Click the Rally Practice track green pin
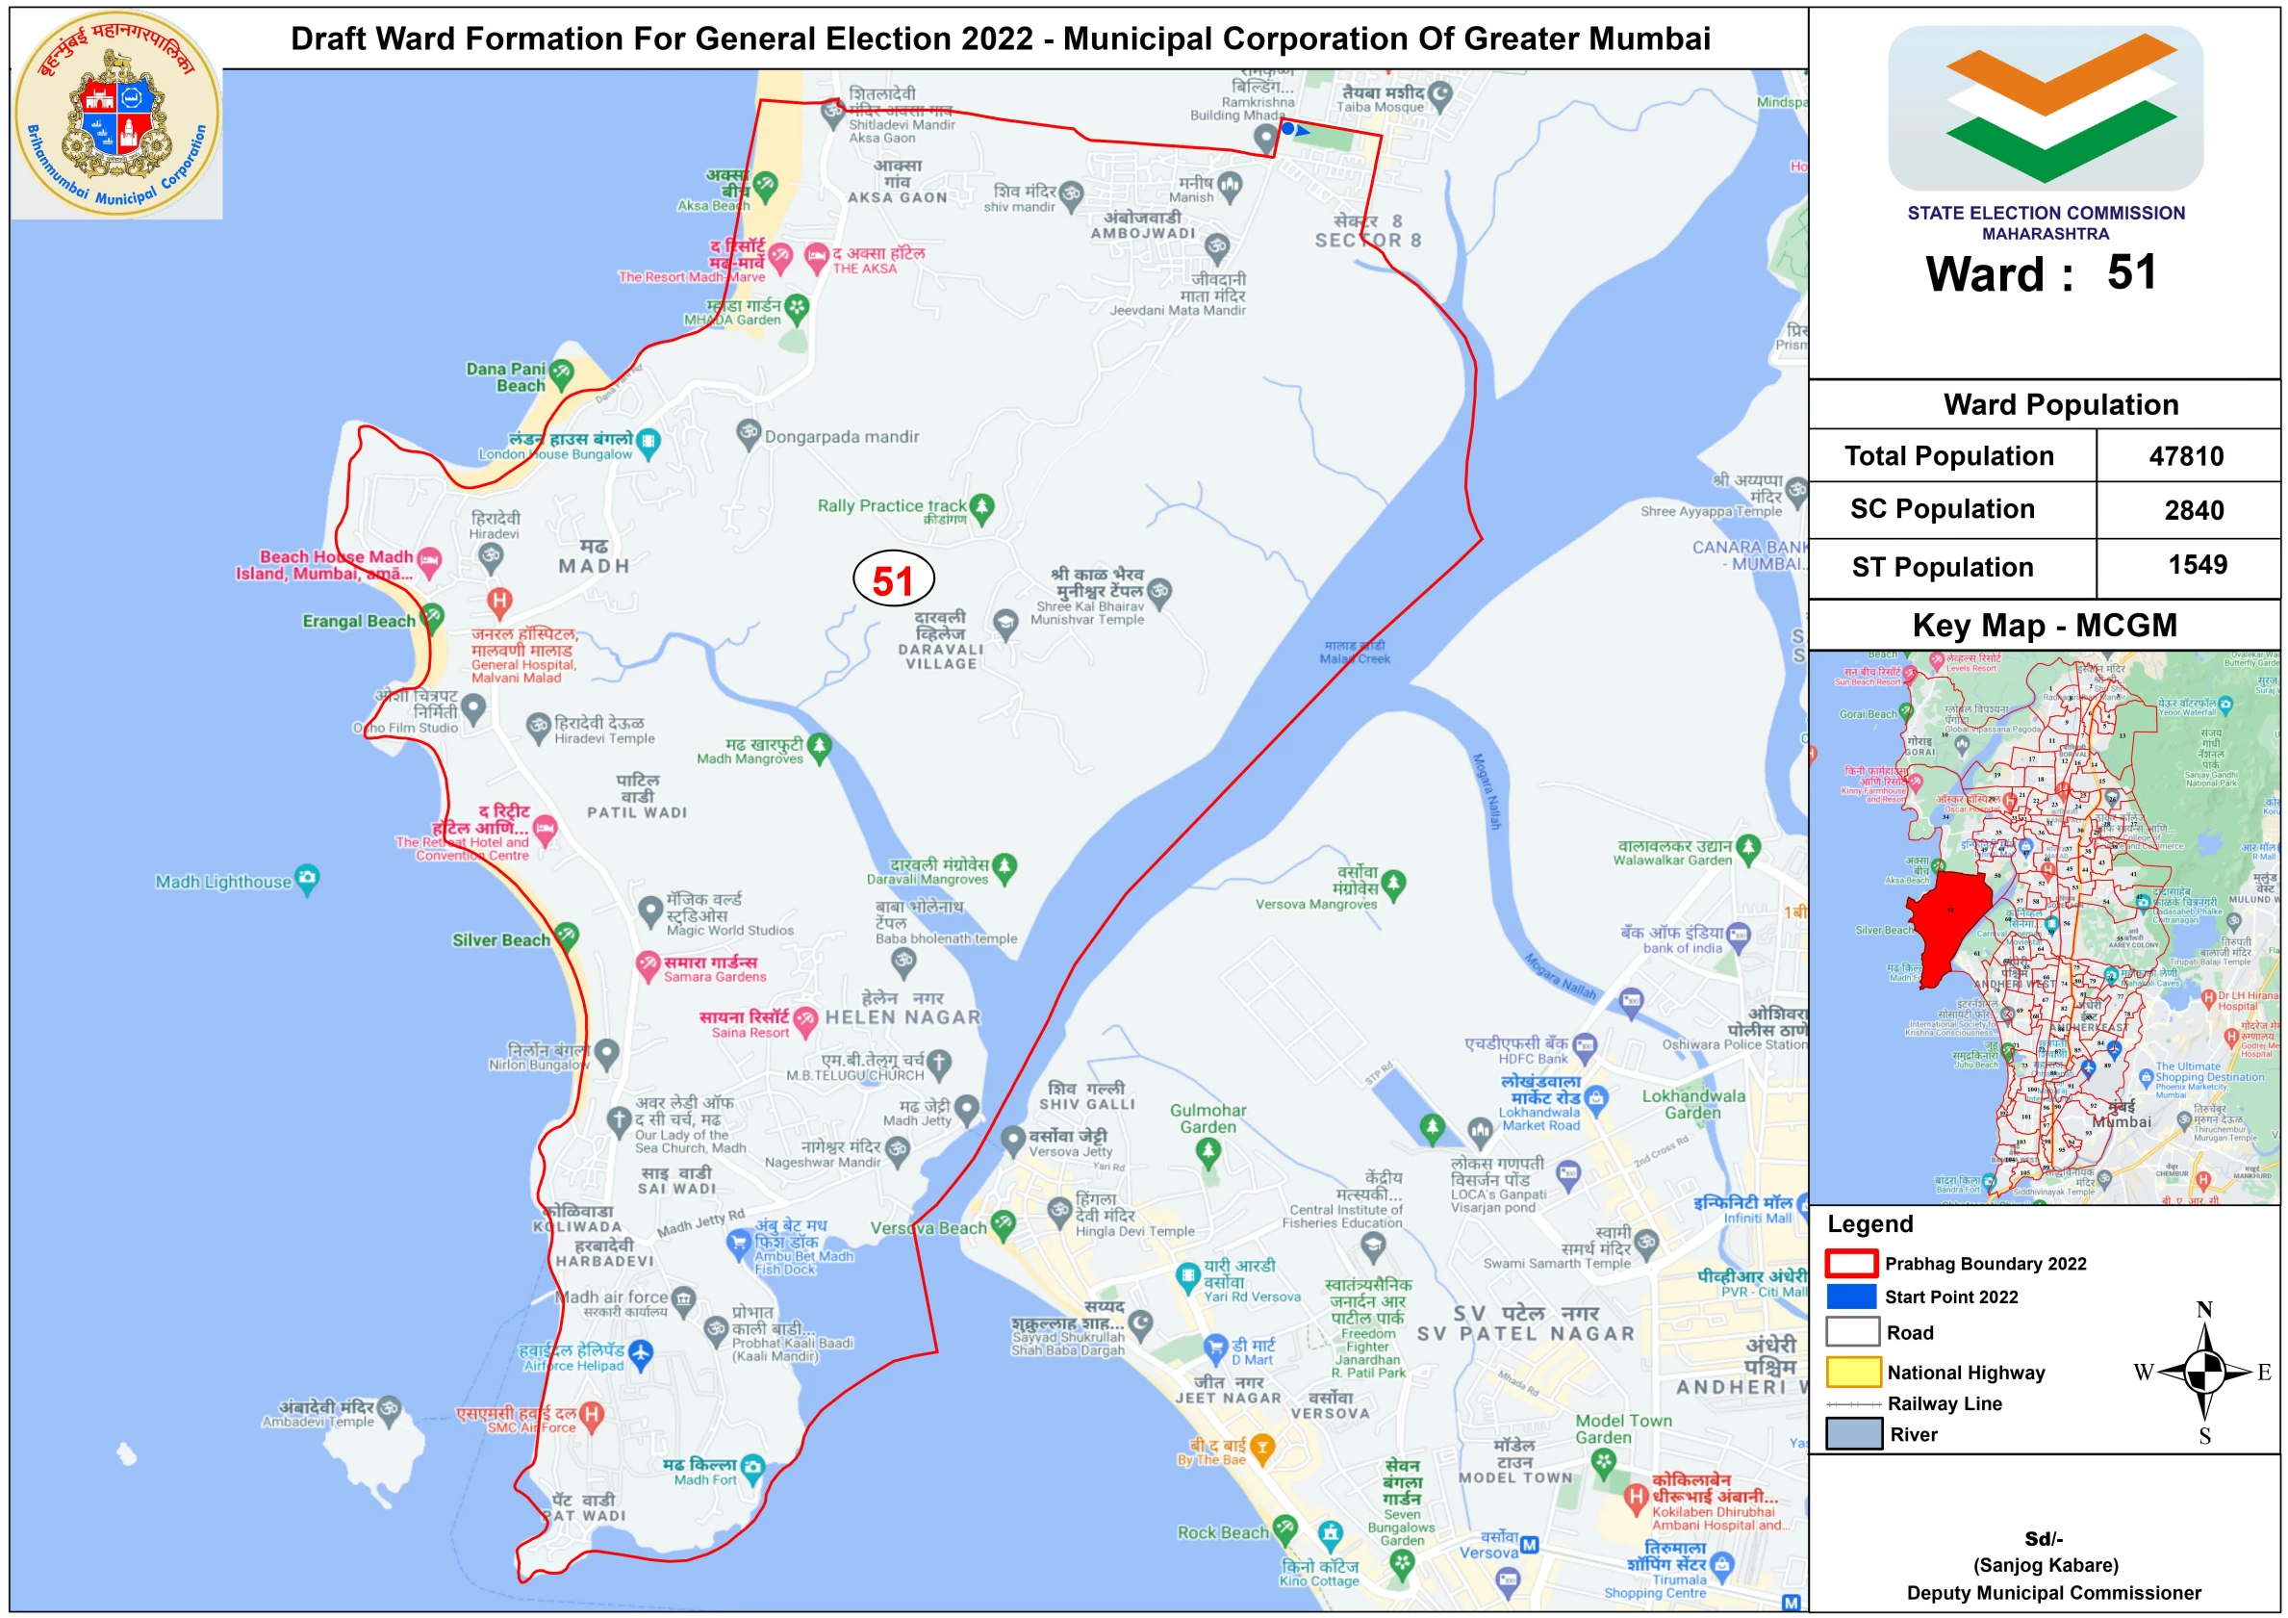Screen dimensions: 2288x1618 tap(981, 506)
